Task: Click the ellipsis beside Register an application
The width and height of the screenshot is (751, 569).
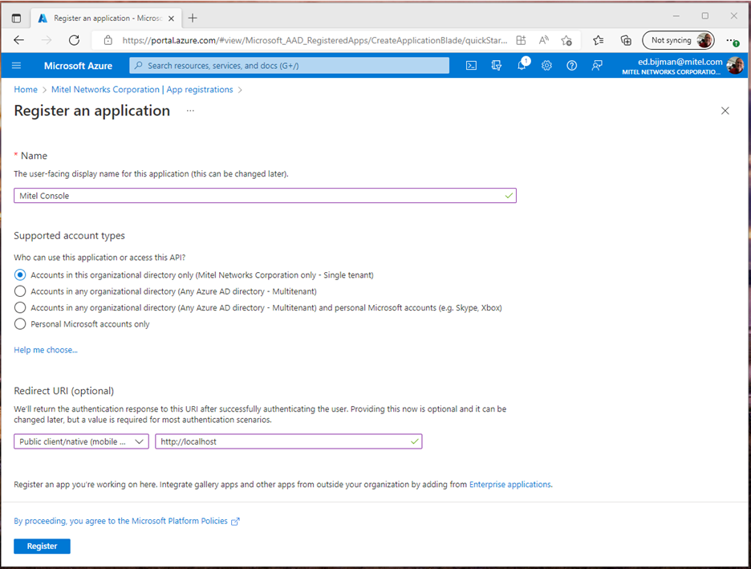Action: tap(190, 112)
